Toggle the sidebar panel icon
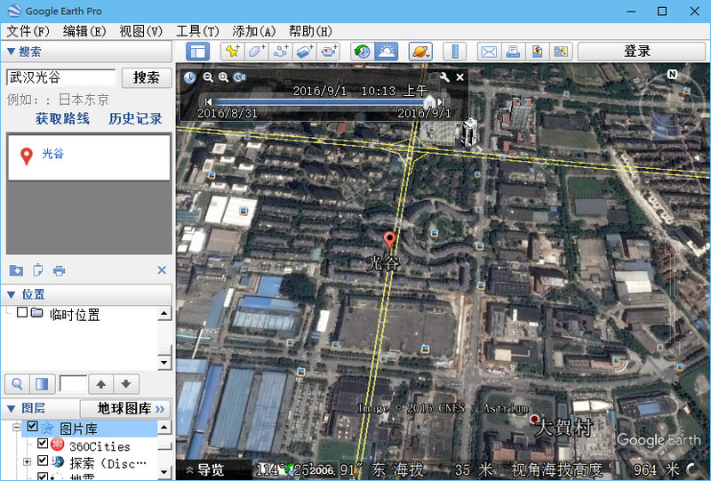Screen dimensions: 711x481 click(196, 52)
